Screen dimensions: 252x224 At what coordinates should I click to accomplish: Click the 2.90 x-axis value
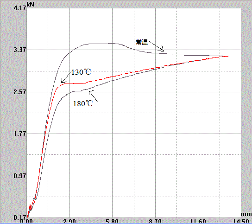pos(69,221)
